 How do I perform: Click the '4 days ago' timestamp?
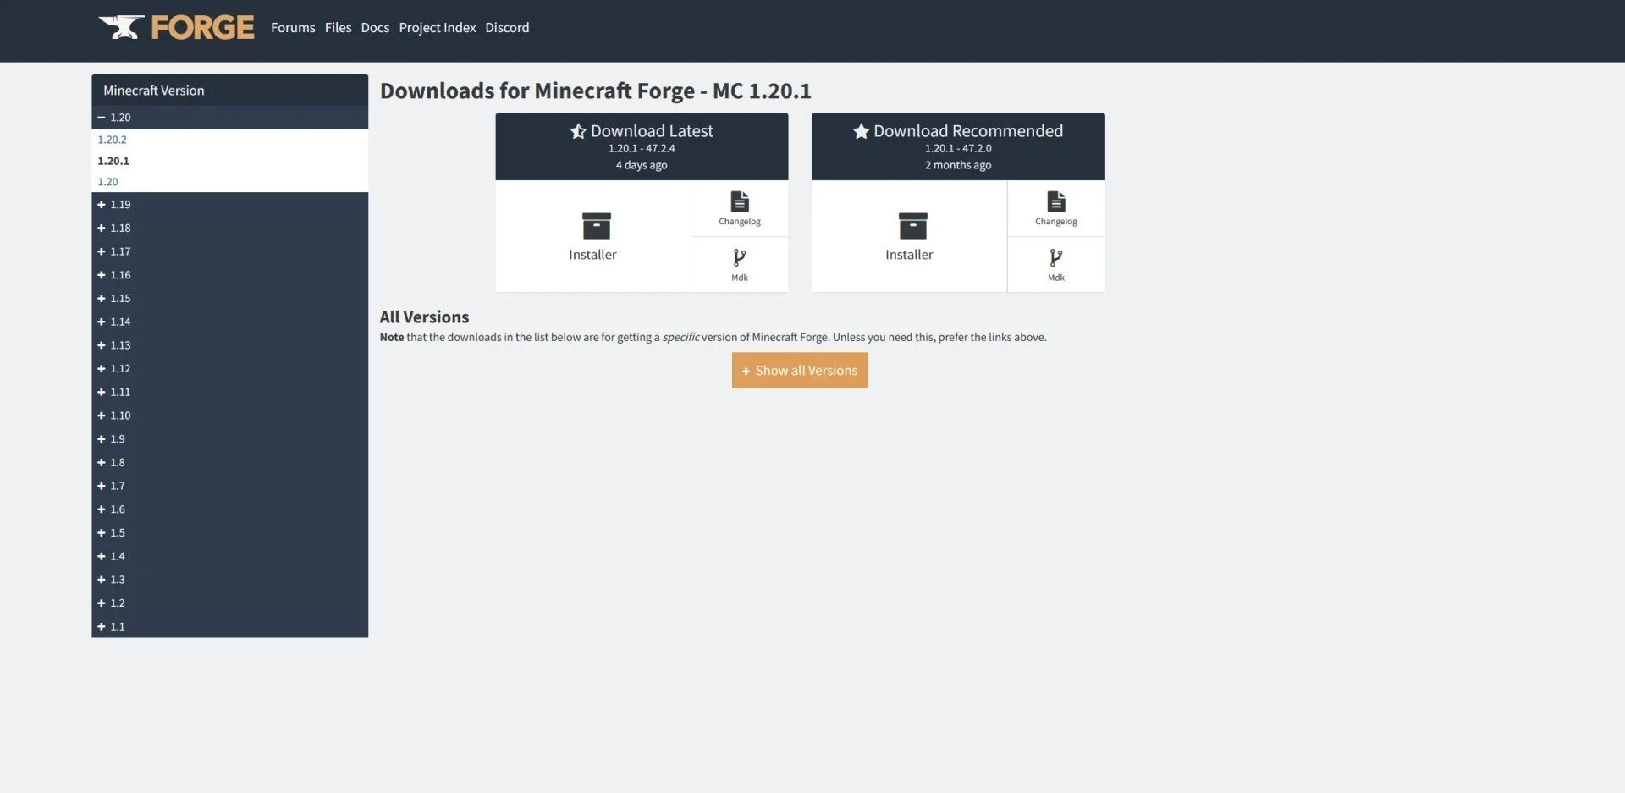(642, 165)
